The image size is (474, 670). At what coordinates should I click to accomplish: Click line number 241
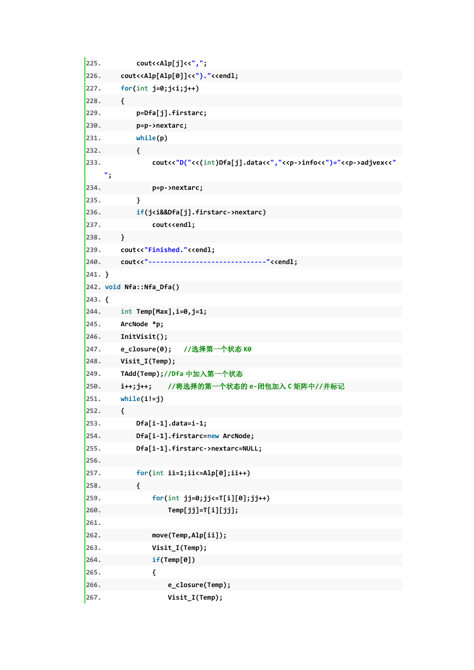pyautogui.click(x=93, y=274)
